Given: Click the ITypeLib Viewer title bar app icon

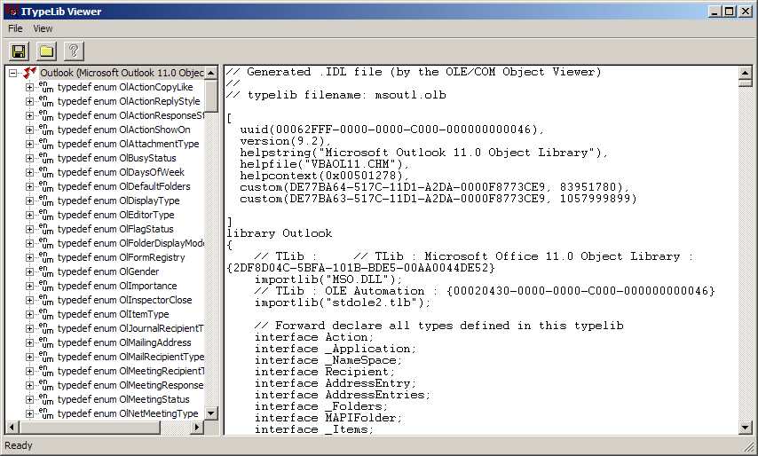Looking at the screenshot, I should (x=13, y=12).
